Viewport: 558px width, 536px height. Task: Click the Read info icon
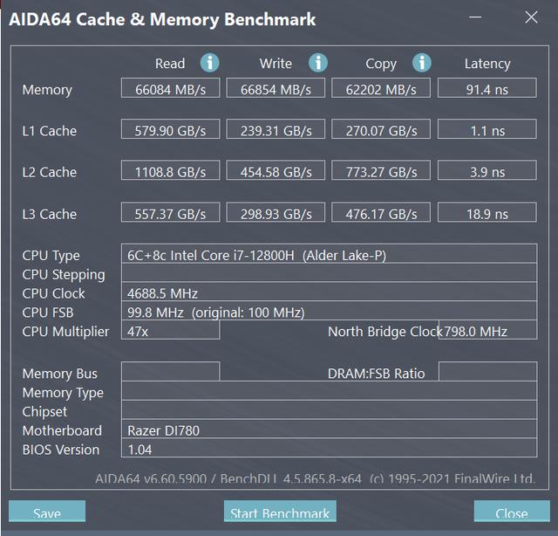coord(209,62)
